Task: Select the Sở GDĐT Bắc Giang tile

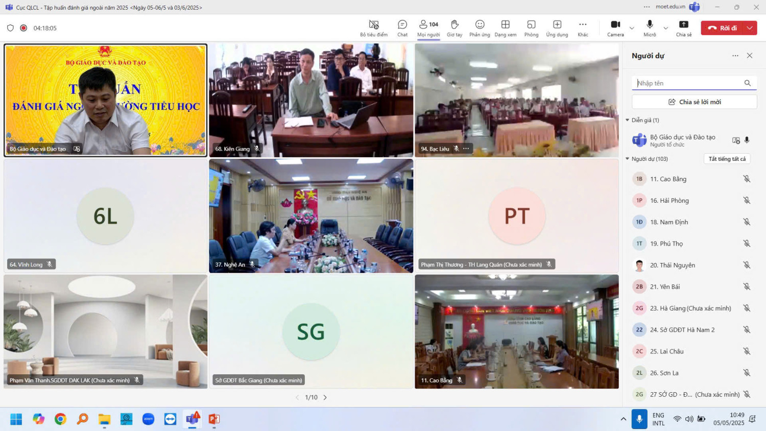Action: point(311,331)
